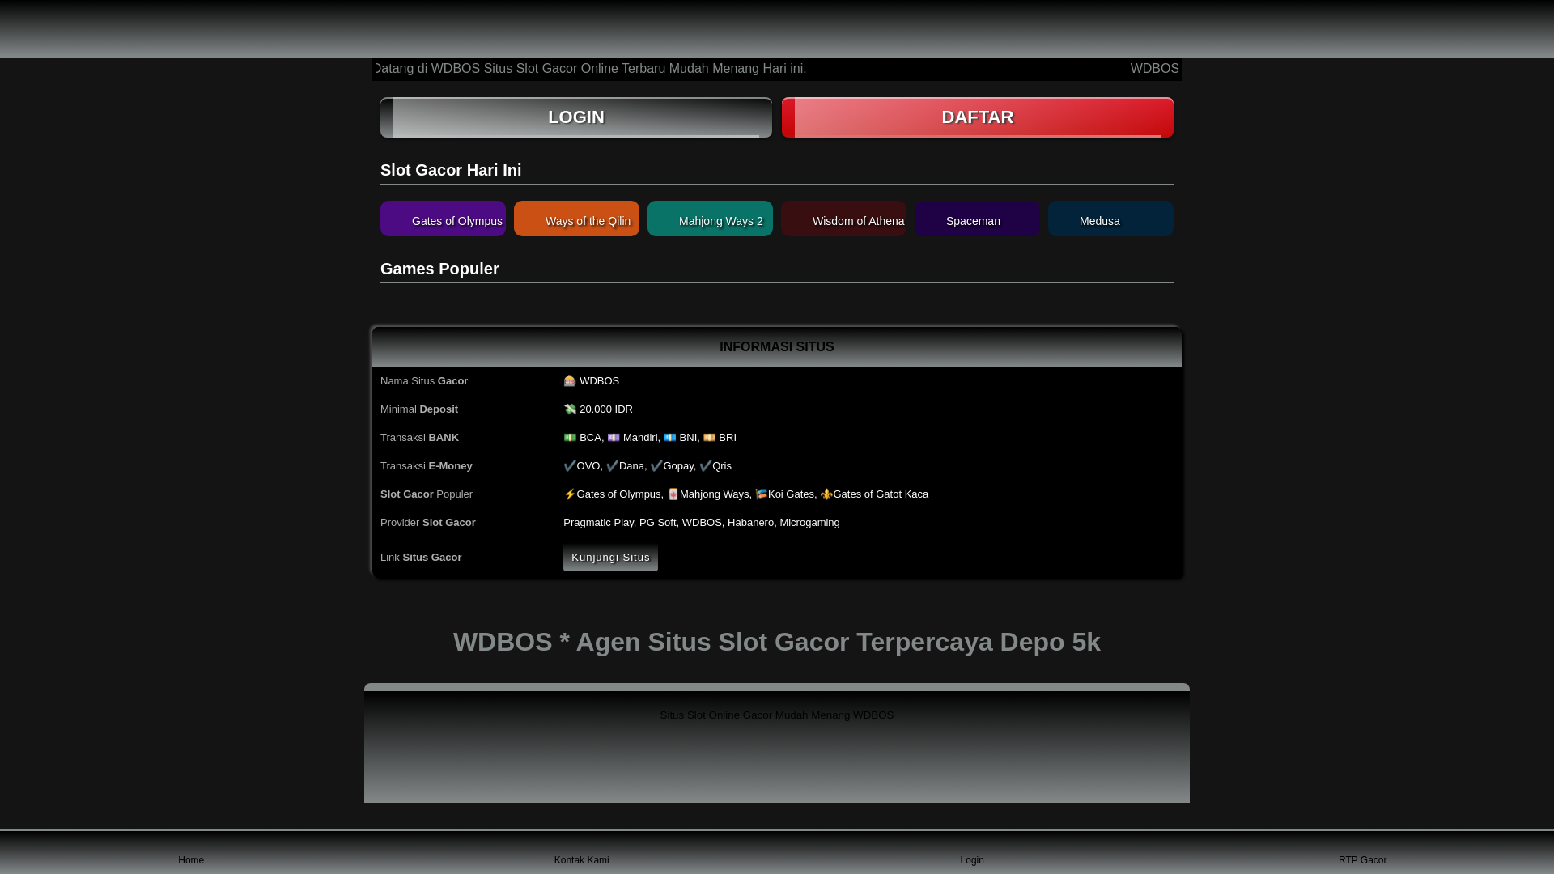The width and height of the screenshot is (1554, 874).
Task: Click the lightning icon before Gates of Olympus
Action: 570,494
